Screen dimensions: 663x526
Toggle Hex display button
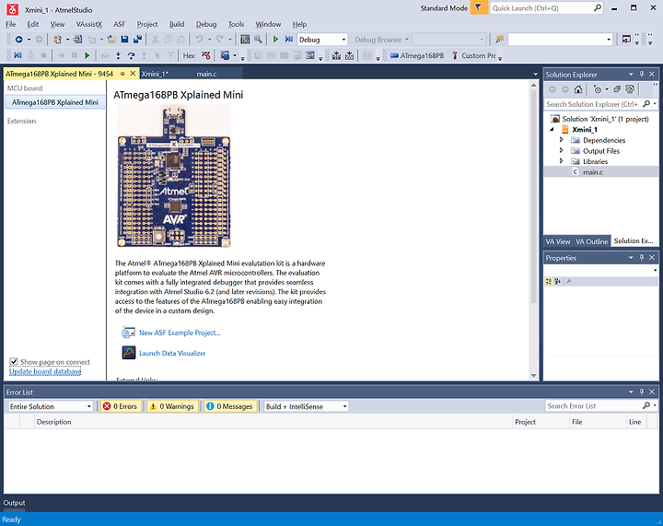point(189,55)
